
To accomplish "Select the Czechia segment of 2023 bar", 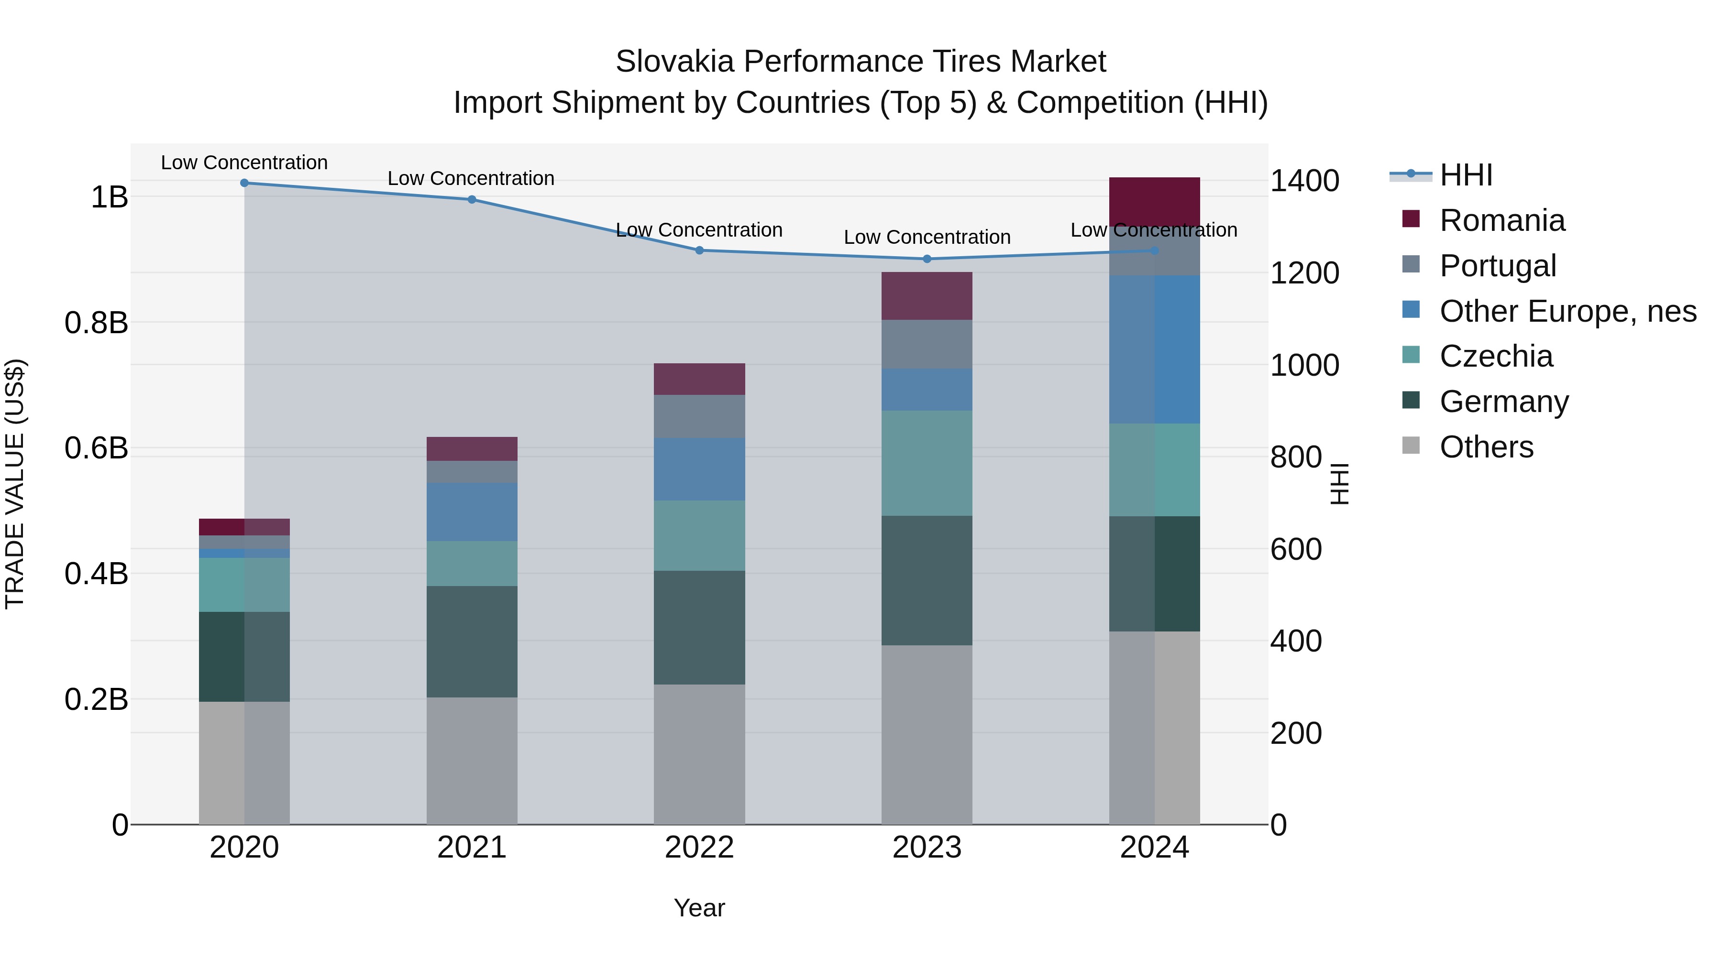I will [x=927, y=464].
